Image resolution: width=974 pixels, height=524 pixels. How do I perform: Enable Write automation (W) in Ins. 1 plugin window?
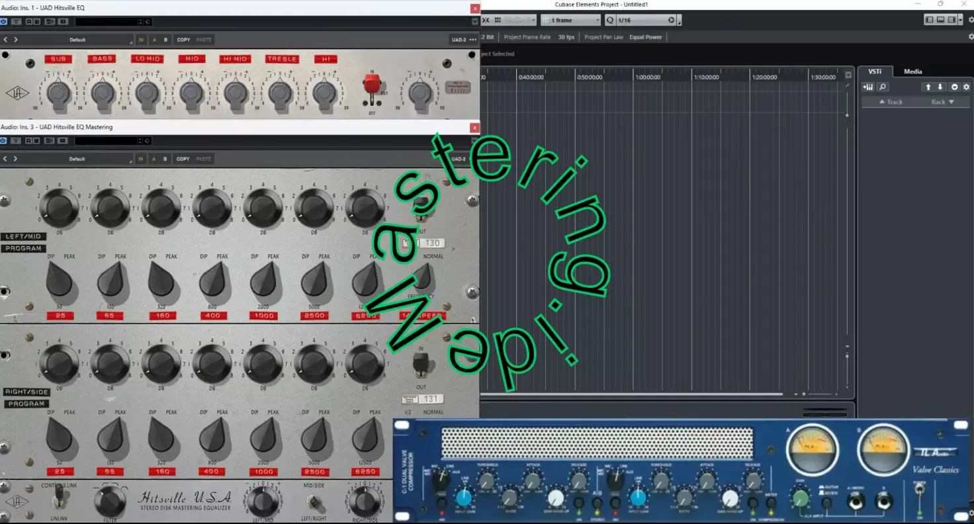click(37, 22)
